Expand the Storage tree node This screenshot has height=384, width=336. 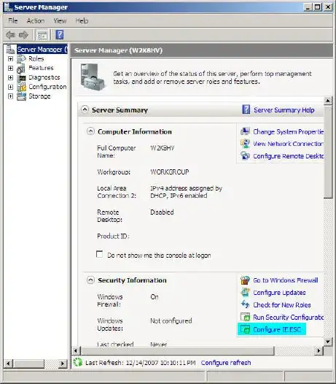click(x=10, y=96)
